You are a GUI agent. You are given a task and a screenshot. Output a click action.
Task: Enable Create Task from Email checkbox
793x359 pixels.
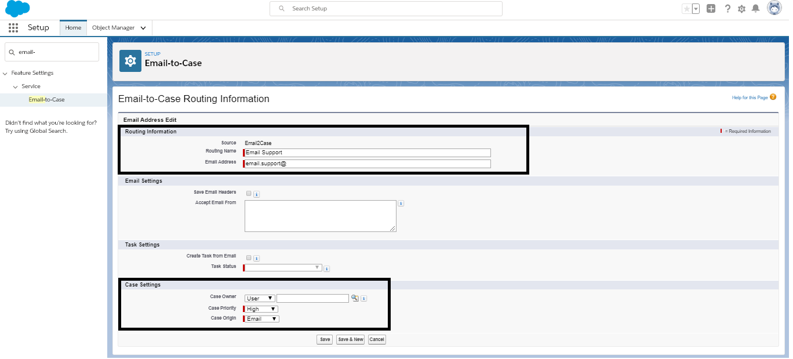pyautogui.click(x=249, y=257)
